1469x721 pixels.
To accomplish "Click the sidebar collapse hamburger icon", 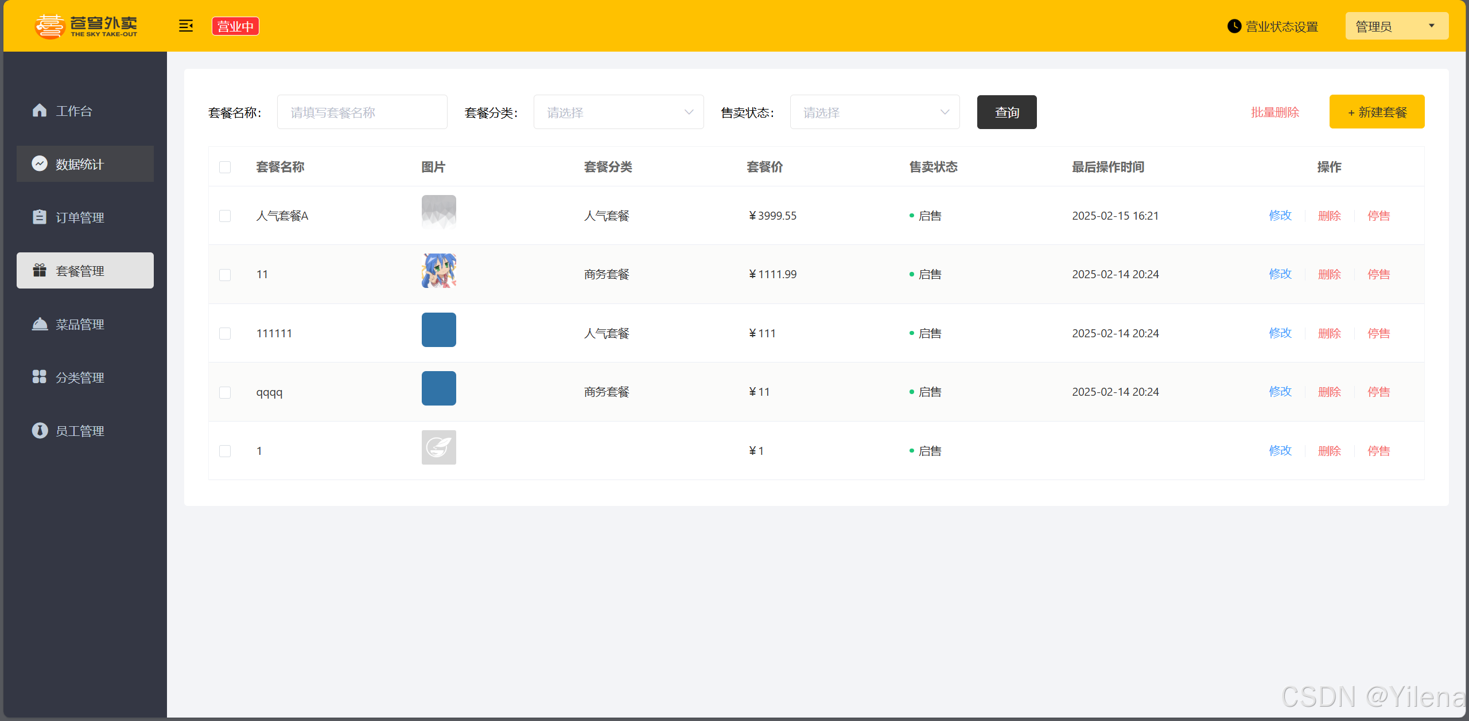I will coord(185,26).
